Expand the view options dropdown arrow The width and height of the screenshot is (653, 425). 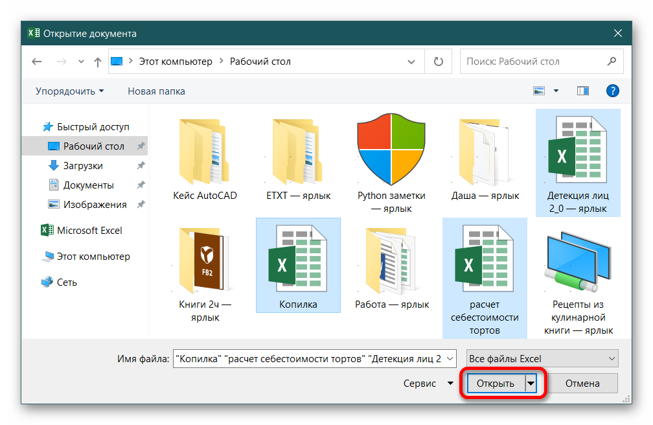click(x=556, y=91)
